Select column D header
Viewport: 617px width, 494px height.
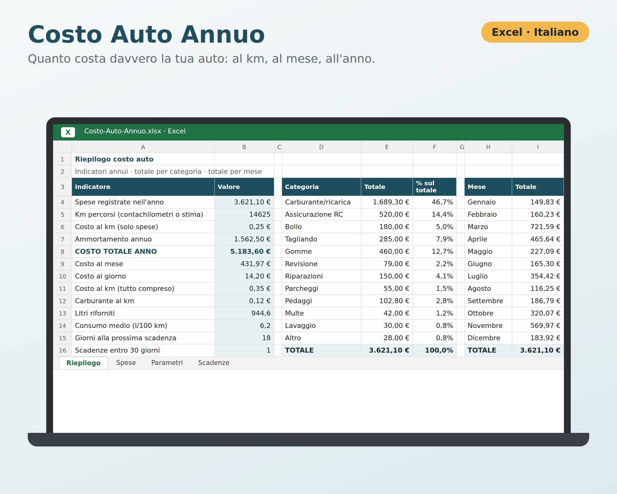click(321, 147)
